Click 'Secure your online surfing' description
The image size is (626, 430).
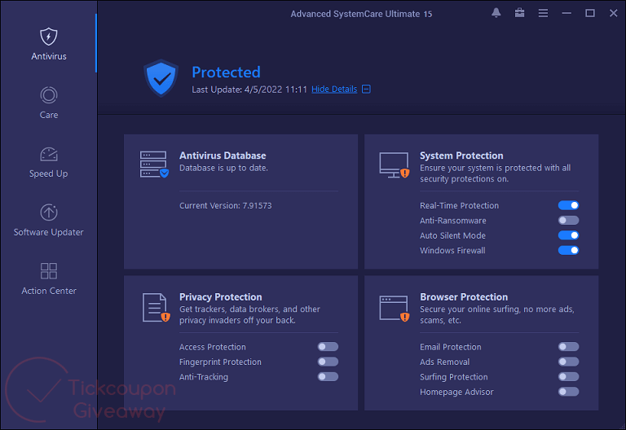click(x=497, y=314)
